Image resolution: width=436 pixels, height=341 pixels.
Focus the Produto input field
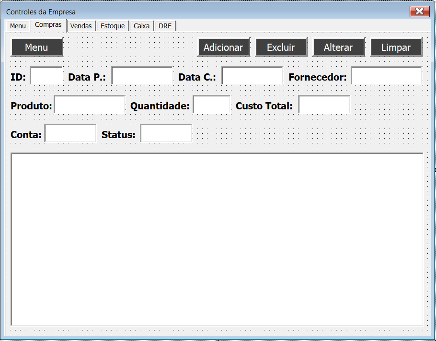coord(89,105)
